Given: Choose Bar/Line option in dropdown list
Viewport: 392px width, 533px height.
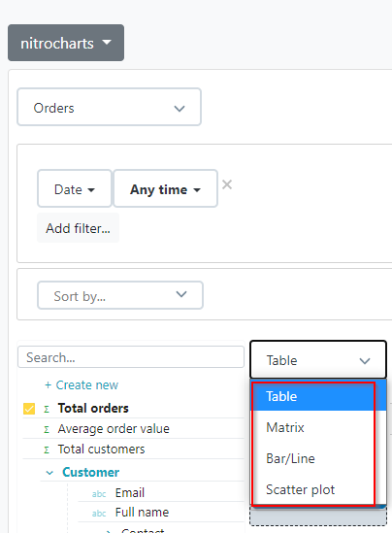Looking at the screenshot, I should pyautogui.click(x=318, y=458).
